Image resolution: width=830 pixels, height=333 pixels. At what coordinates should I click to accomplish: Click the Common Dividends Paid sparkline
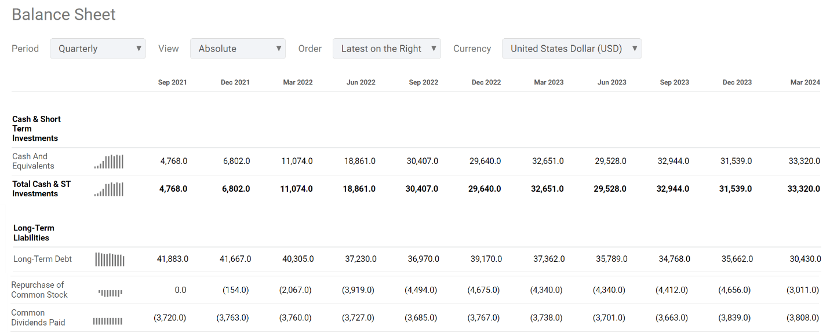[108, 321]
